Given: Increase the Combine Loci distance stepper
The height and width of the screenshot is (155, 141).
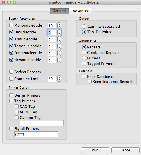Looking at the screenshot, I should tap(59, 77).
